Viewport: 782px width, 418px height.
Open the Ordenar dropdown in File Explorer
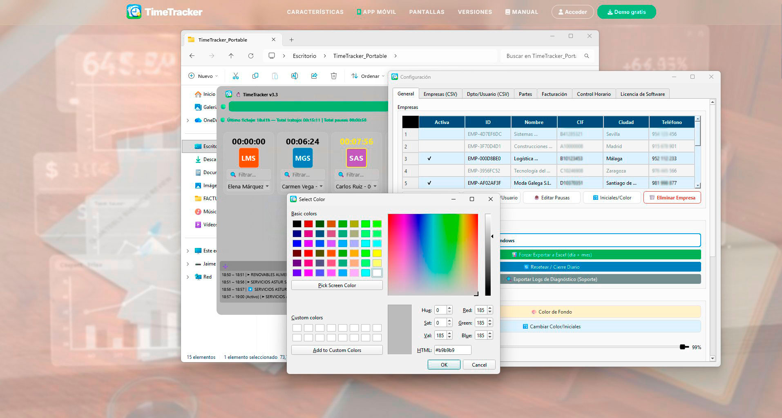pos(368,76)
